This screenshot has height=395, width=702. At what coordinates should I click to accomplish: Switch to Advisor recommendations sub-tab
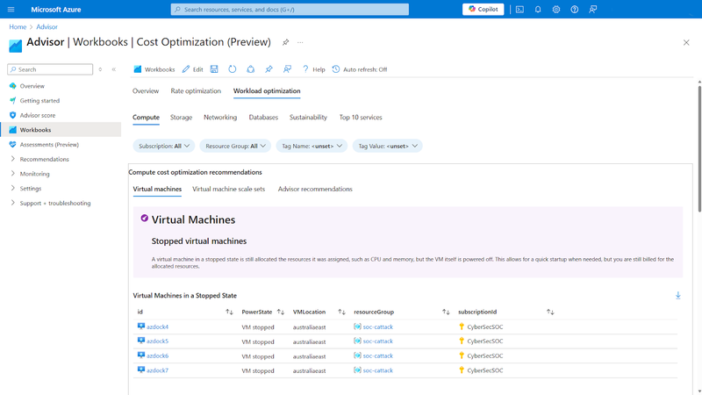[x=315, y=189]
